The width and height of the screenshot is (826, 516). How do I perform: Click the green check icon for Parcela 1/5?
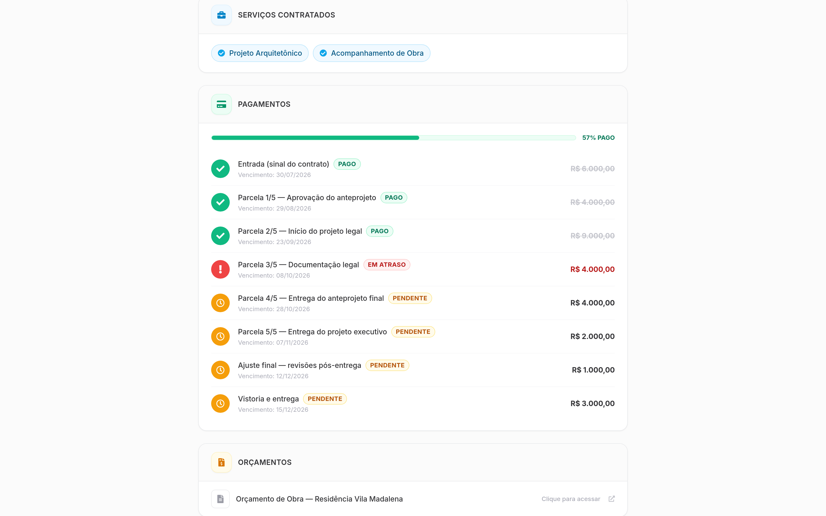pyautogui.click(x=220, y=202)
